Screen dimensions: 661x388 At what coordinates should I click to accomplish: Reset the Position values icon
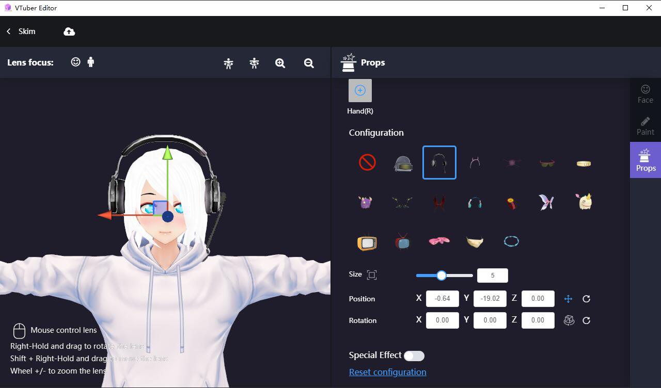tap(587, 299)
